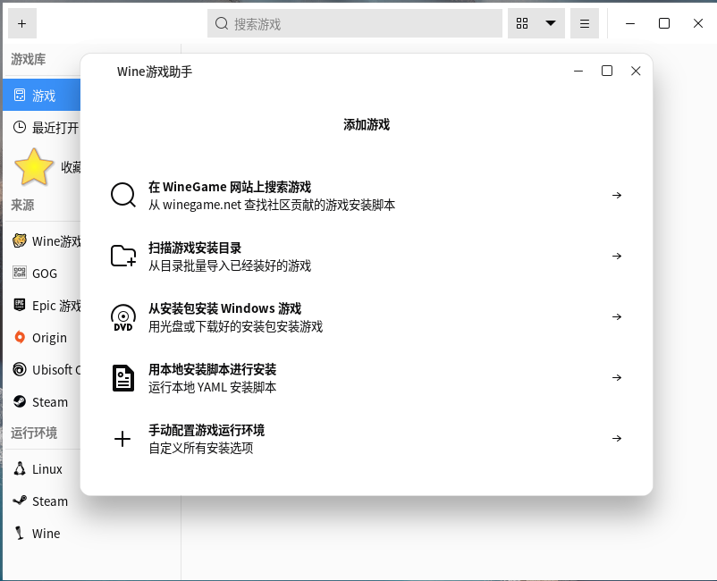Click the add game plus button
Screen dimensions: 717x581
21,23
